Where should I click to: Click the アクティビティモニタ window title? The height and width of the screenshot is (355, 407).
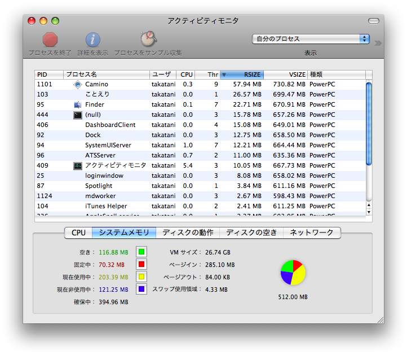tap(203, 21)
